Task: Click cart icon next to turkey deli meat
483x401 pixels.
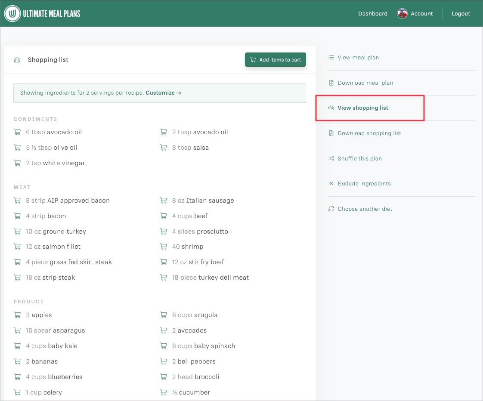Action: 163,278
